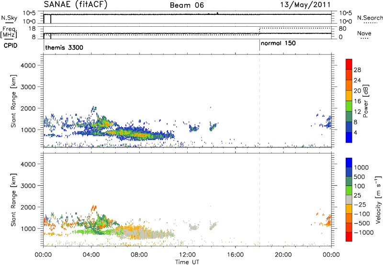Click the "SANAE (fitACF)" plot title

[x=76, y=5]
